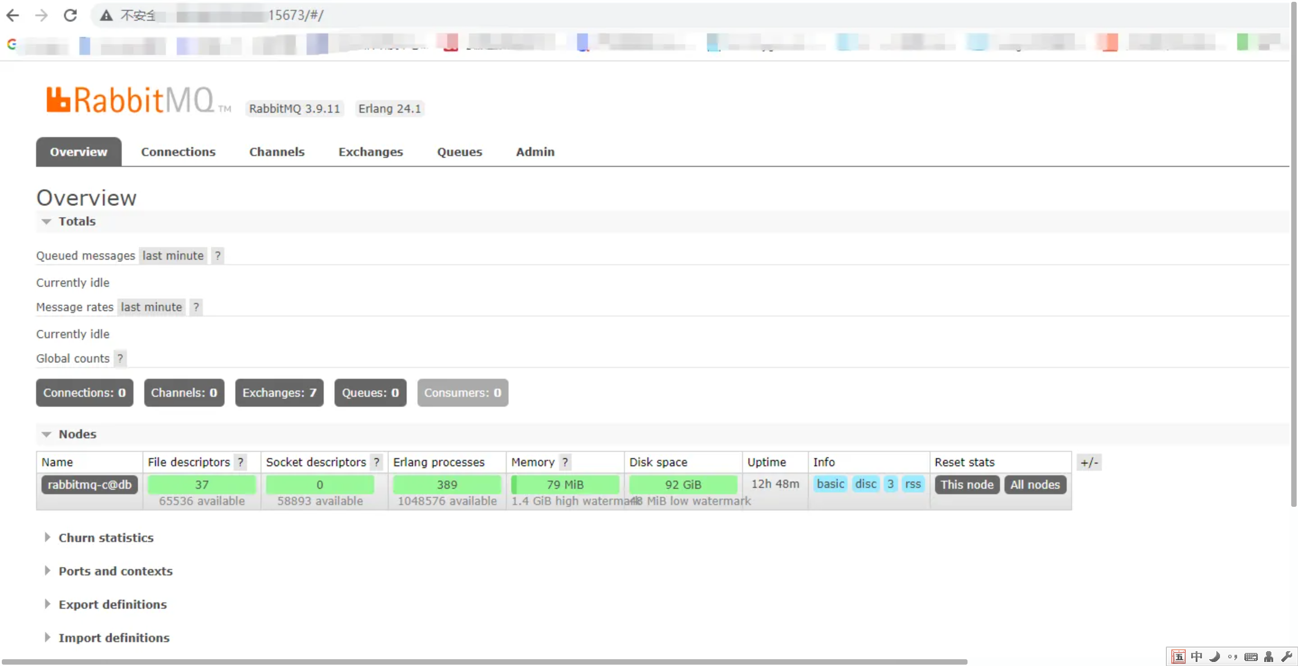The height and width of the screenshot is (666, 1298).
Task: Expand Ports and contexts section
Action: point(115,571)
